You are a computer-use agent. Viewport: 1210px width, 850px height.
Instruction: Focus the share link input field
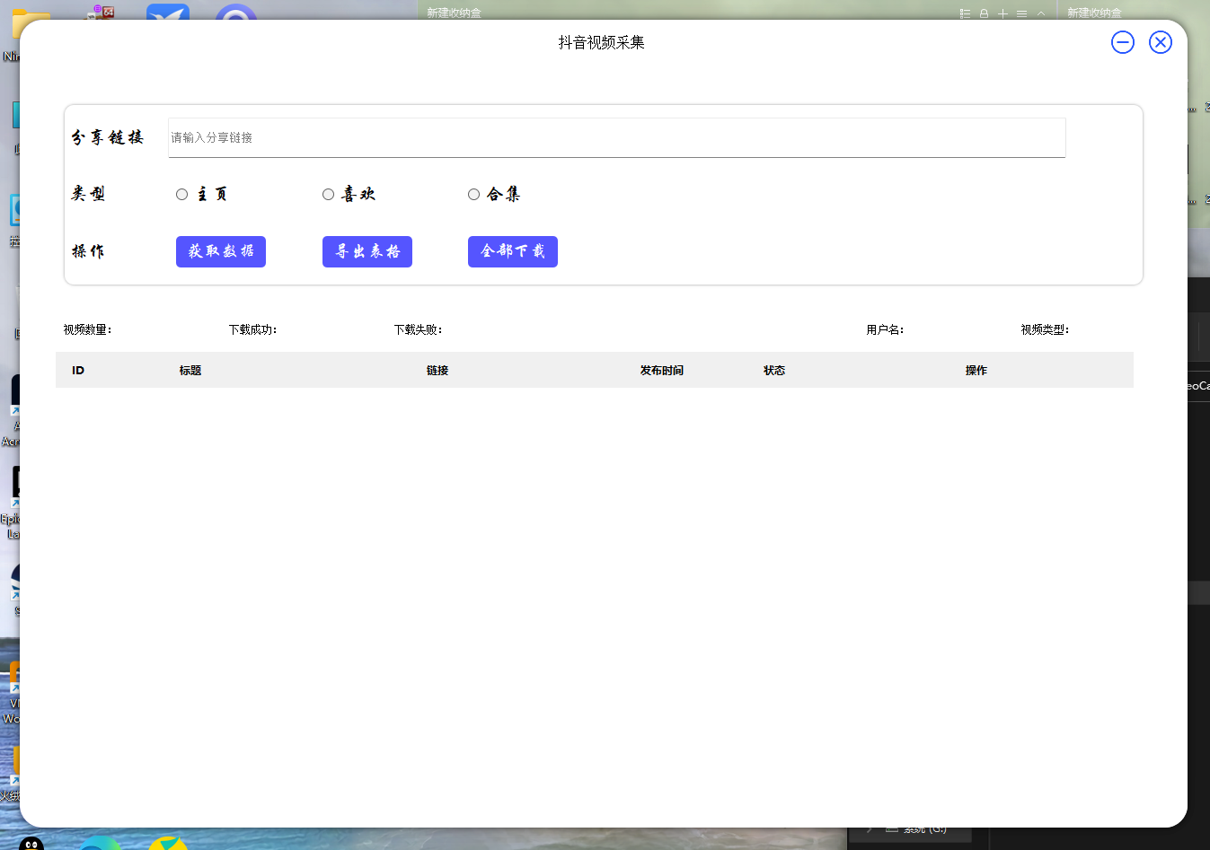coord(616,137)
